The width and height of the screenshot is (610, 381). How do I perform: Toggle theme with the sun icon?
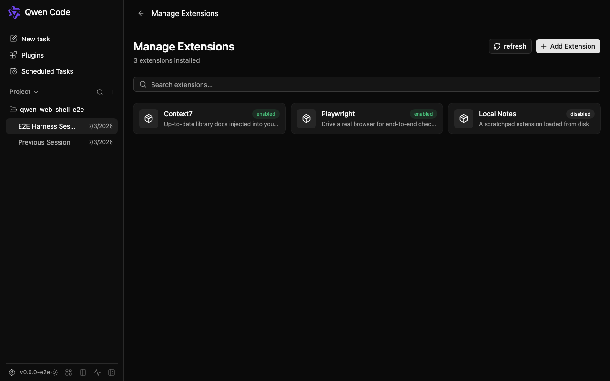[x=55, y=372]
